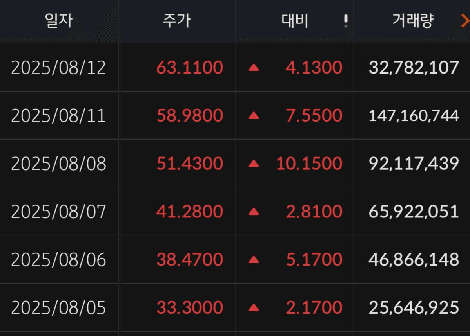Select the 일자 column header
Image resolution: width=470 pixels, height=336 pixels.
59,21
